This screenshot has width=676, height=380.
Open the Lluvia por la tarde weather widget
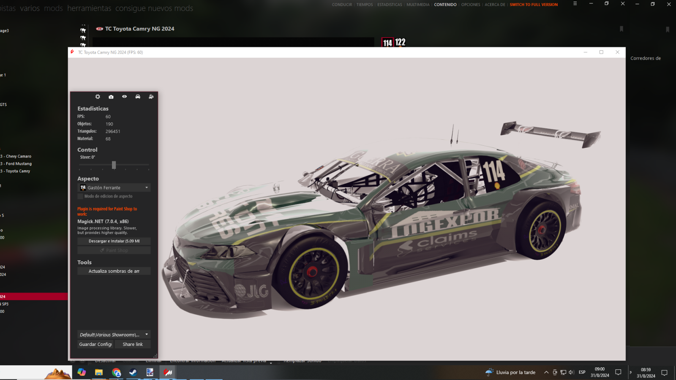tap(510, 372)
